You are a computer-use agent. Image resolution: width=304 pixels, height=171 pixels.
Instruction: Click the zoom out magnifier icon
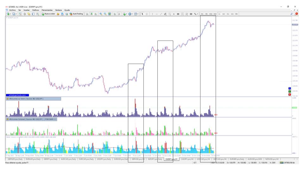[x=105, y=14]
